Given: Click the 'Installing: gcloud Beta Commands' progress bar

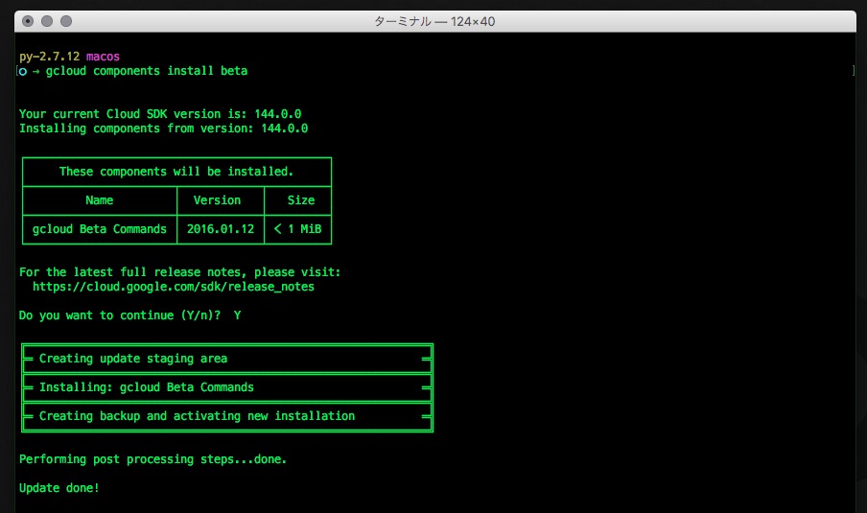Looking at the screenshot, I should pyautogui.click(x=227, y=387).
